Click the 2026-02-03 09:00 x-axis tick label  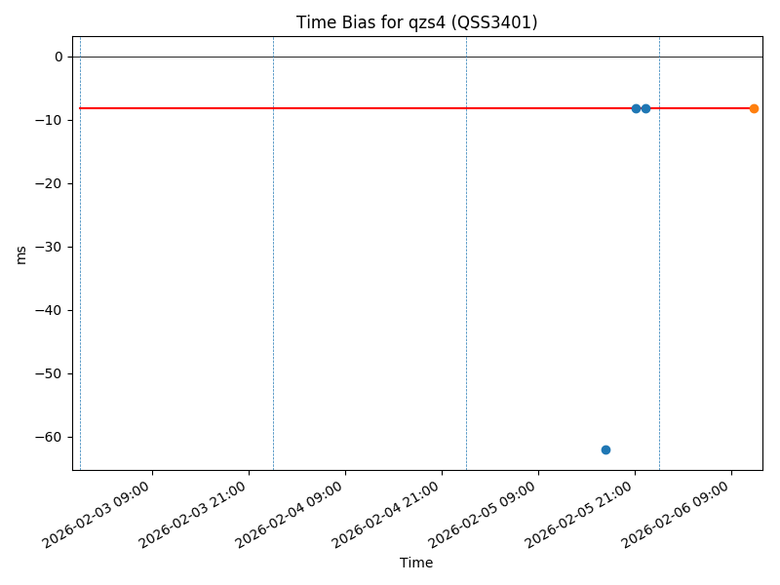click(x=97, y=514)
